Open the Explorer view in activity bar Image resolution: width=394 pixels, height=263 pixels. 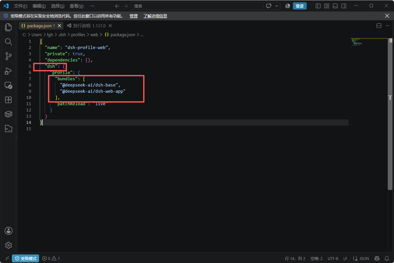[x=9, y=27]
